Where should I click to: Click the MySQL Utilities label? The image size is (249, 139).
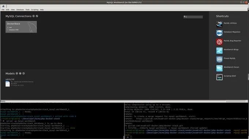pos(230,23)
